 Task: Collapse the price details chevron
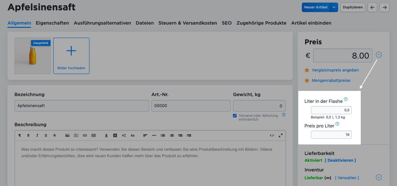[x=379, y=55]
